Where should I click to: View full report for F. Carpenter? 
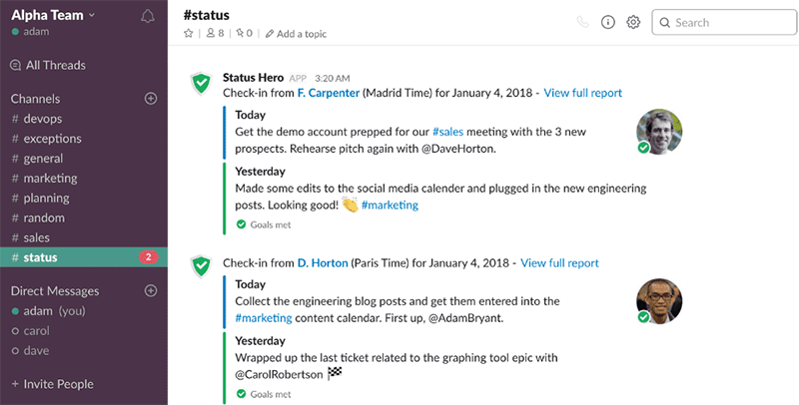[x=583, y=93]
